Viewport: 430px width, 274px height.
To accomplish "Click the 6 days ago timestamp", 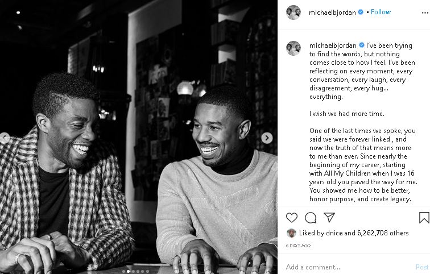I will tap(298, 246).
